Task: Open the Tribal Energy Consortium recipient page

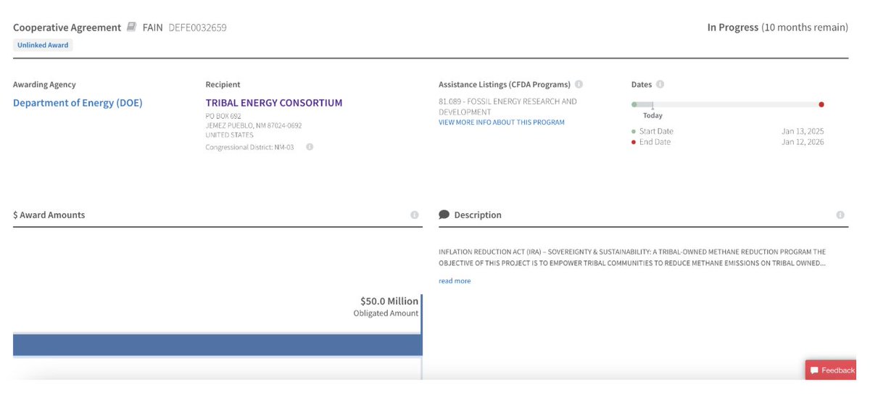Action: point(274,103)
